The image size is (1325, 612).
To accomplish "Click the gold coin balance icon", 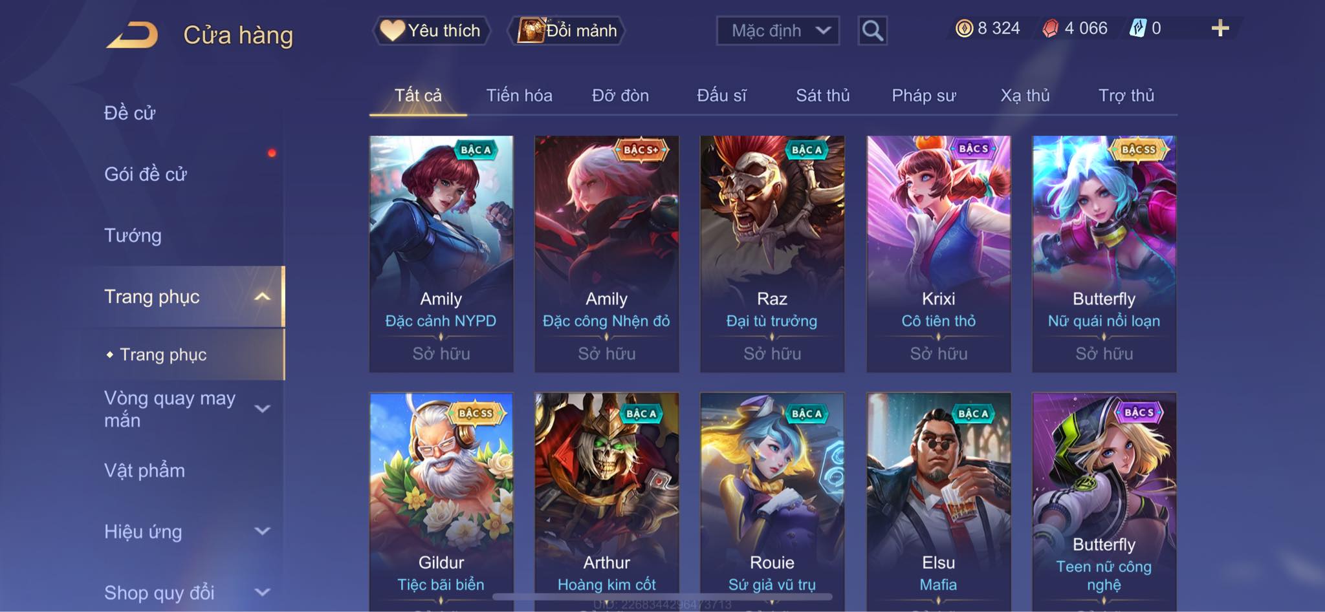I will (964, 28).
